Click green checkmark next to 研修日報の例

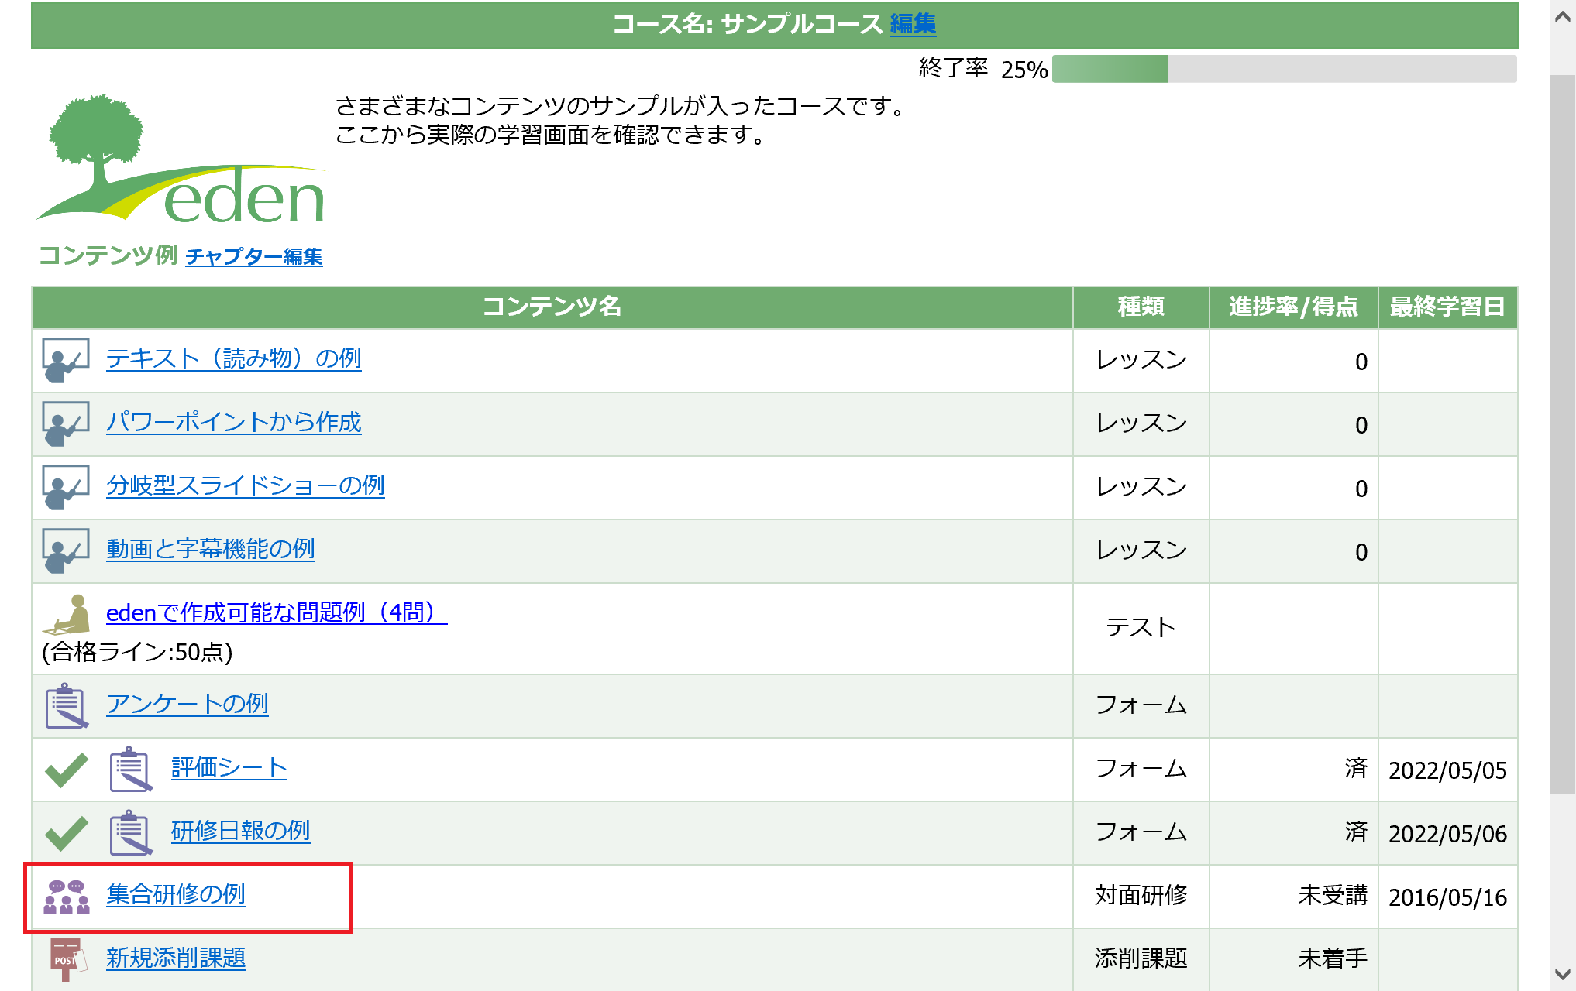[x=67, y=832]
